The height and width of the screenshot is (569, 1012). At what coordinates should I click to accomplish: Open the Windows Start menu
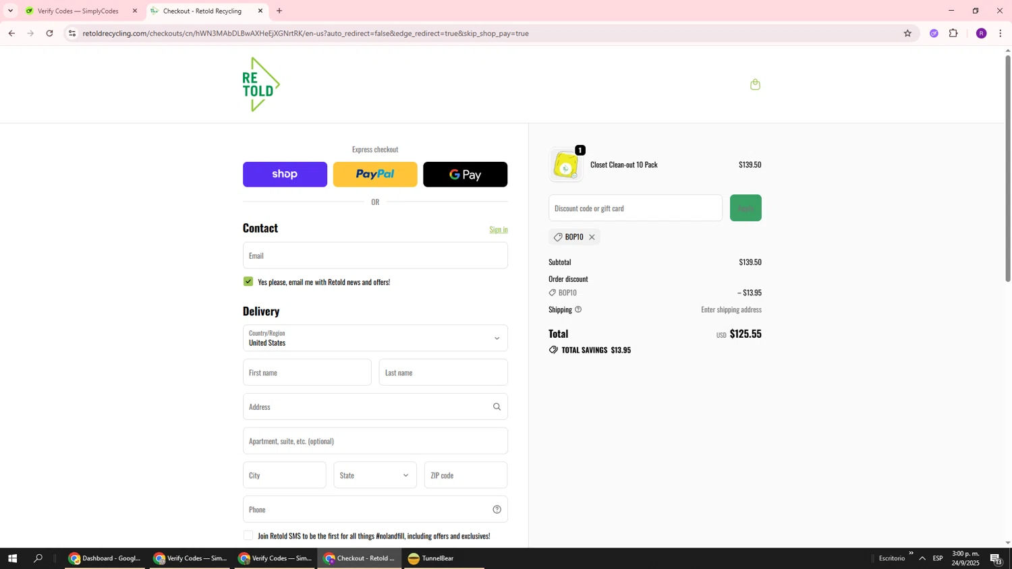(x=12, y=558)
